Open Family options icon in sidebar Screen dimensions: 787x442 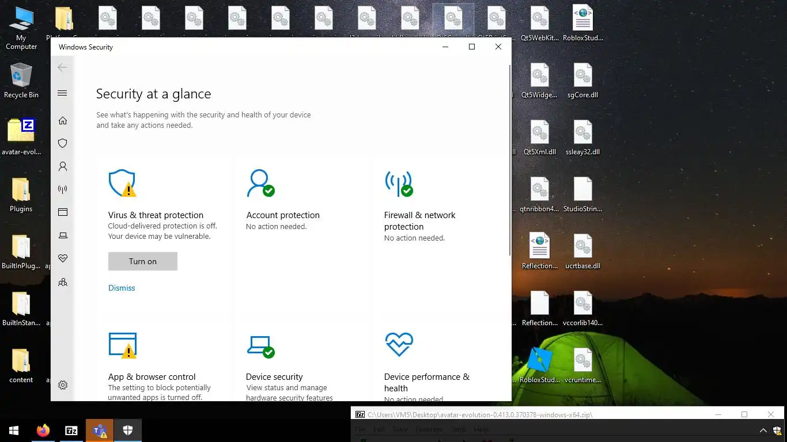[63, 282]
